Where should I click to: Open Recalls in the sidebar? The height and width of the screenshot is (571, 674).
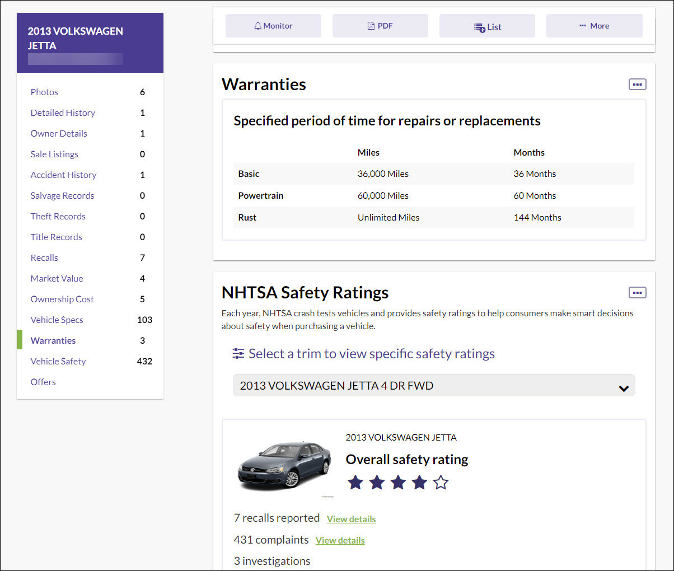[44, 258]
